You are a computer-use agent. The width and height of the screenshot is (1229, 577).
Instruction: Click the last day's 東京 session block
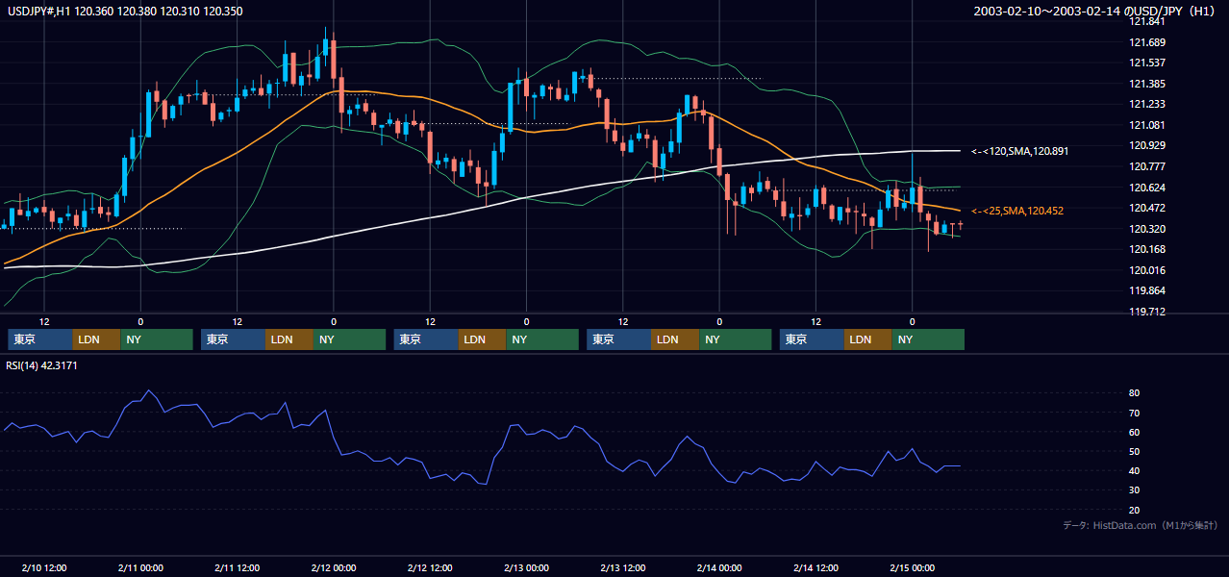pyautogui.click(x=812, y=339)
